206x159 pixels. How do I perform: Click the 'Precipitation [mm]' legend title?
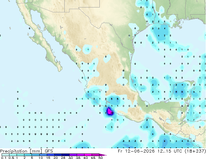tap(21, 151)
